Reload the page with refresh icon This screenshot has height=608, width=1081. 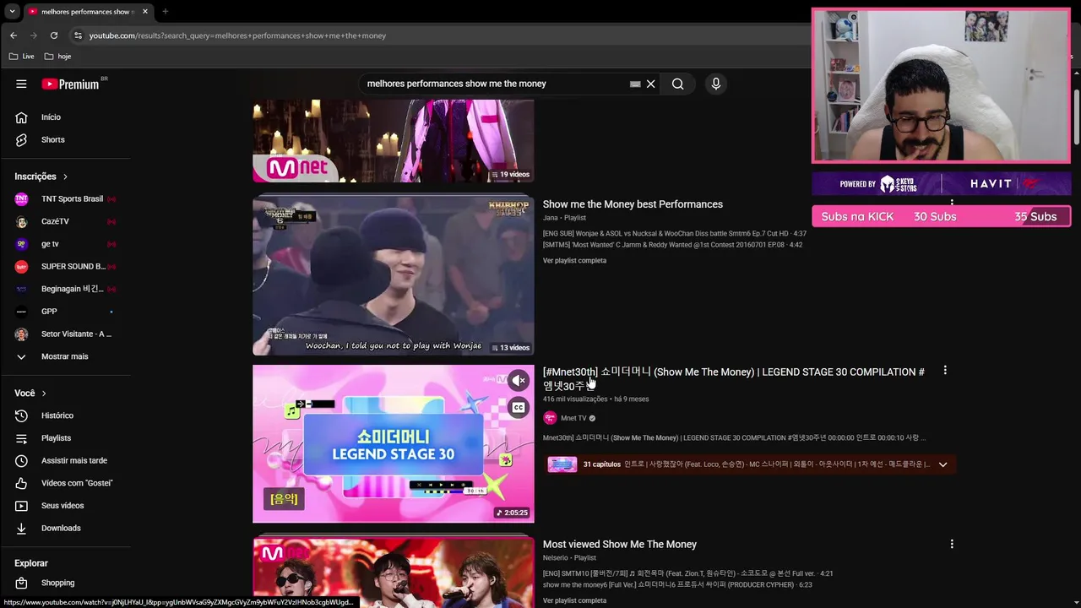tap(54, 35)
